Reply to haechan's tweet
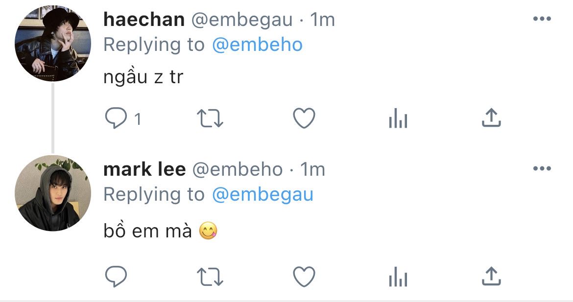 pyautogui.click(x=117, y=118)
